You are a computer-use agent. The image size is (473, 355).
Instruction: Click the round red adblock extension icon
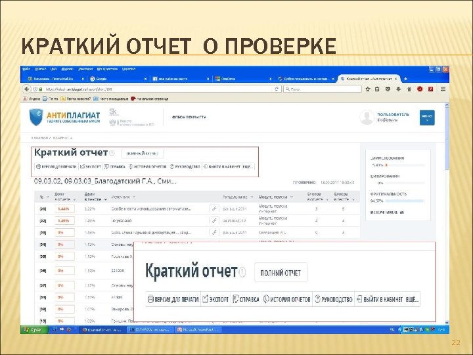coord(420,89)
